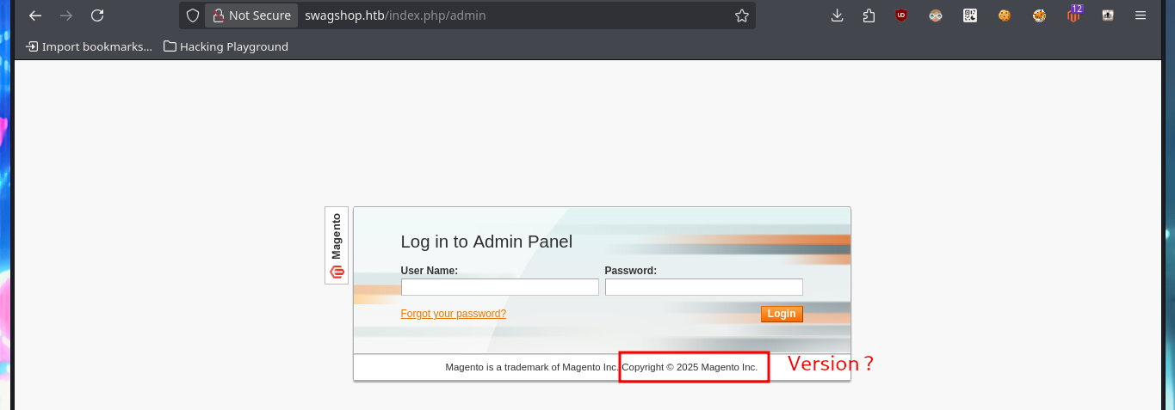The width and height of the screenshot is (1175, 410).
Task: Click the QR code extension icon
Action: 970,15
